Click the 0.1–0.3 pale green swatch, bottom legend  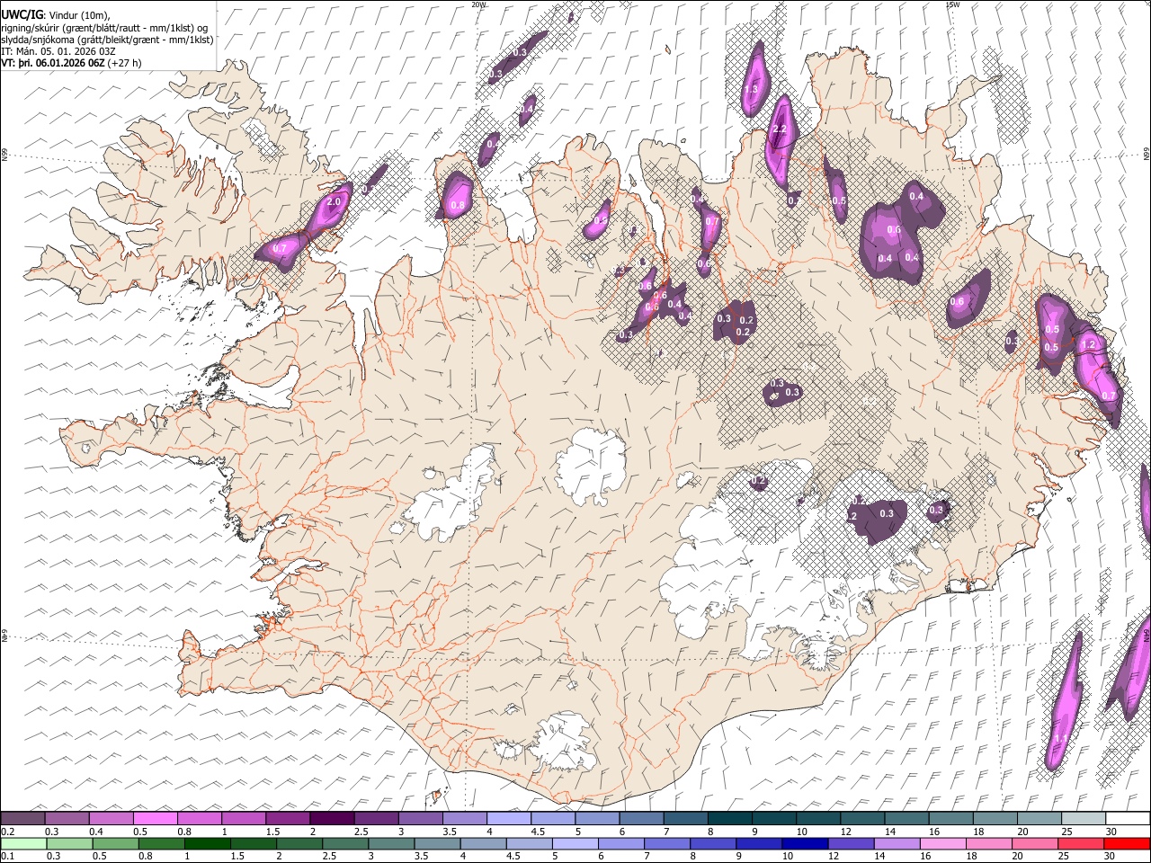pyautogui.click(x=24, y=843)
